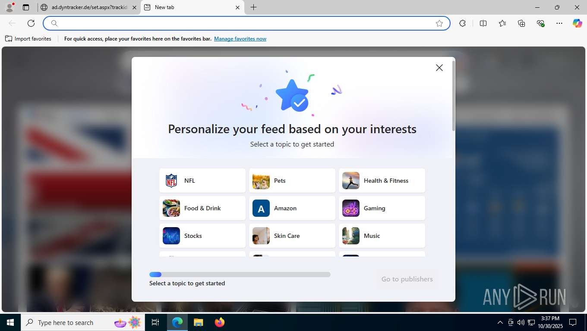587x331 pixels.
Task: Select the Skin Care topic
Action: 292,236
